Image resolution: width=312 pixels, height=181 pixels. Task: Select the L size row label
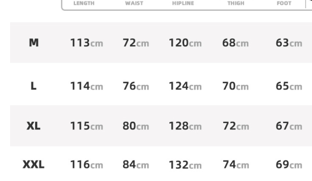click(x=34, y=86)
